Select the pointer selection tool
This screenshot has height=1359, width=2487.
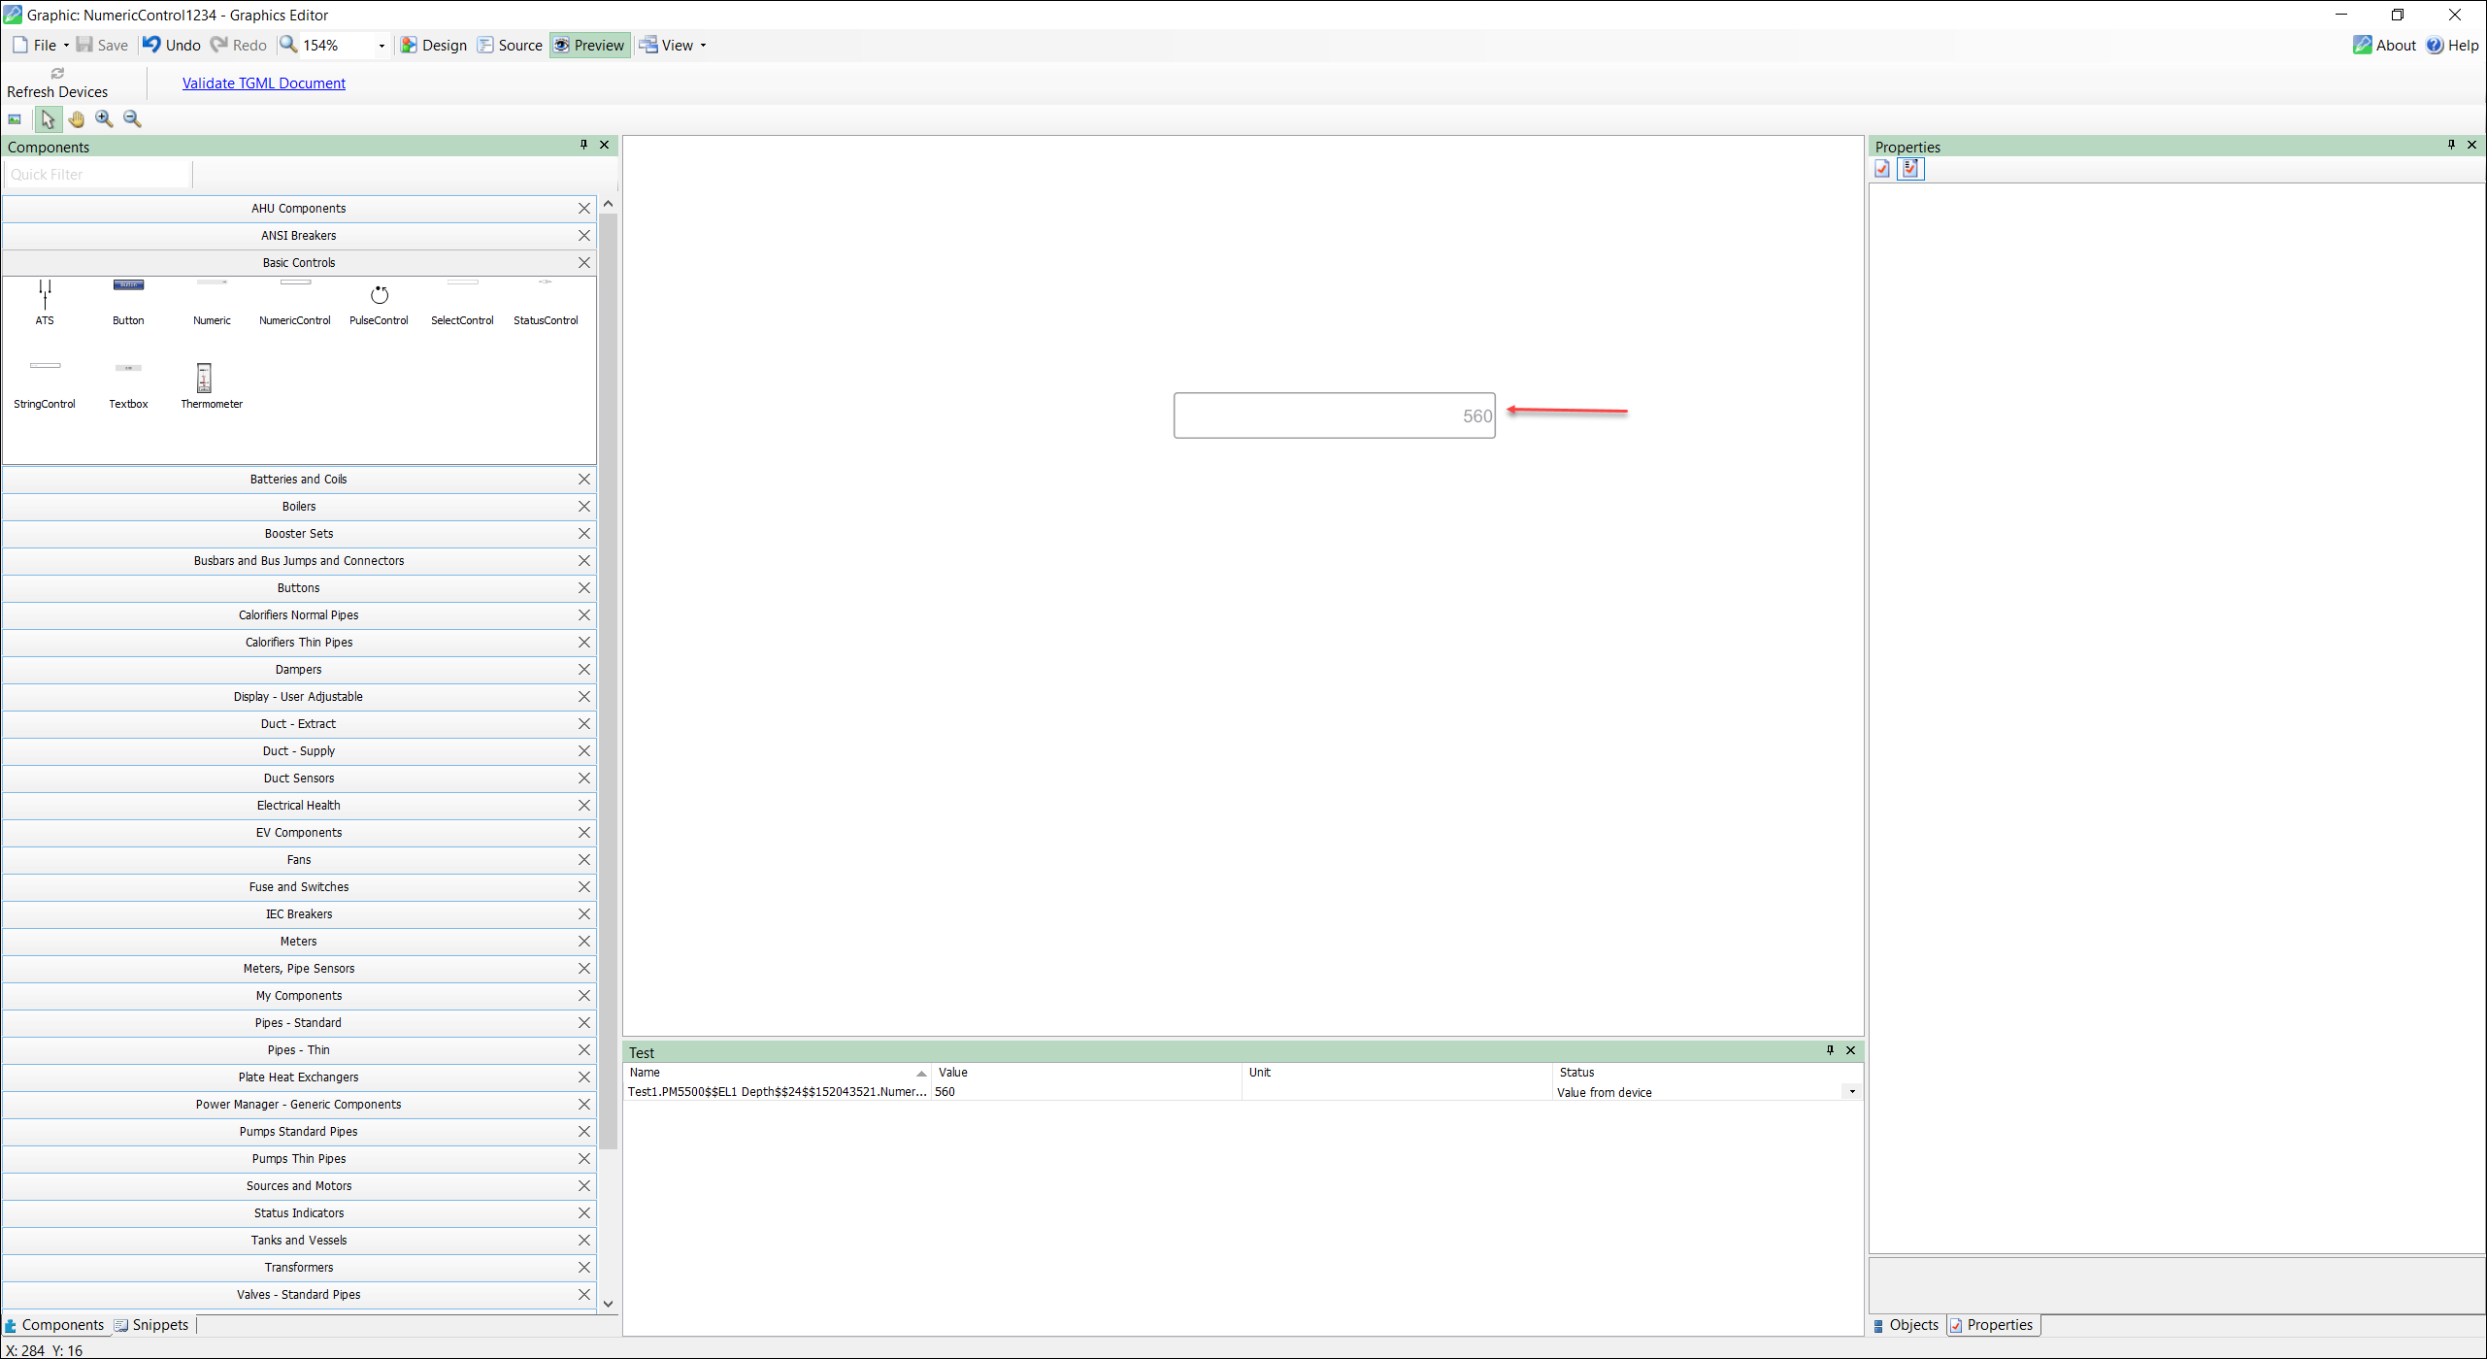tap(47, 118)
